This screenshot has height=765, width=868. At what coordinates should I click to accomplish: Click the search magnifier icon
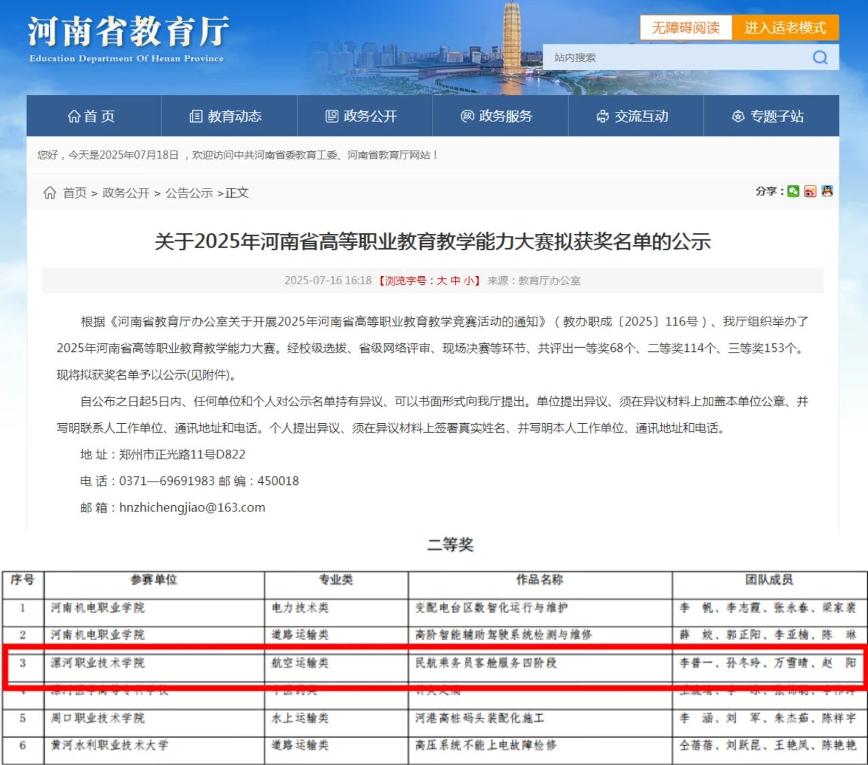pyautogui.click(x=820, y=58)
